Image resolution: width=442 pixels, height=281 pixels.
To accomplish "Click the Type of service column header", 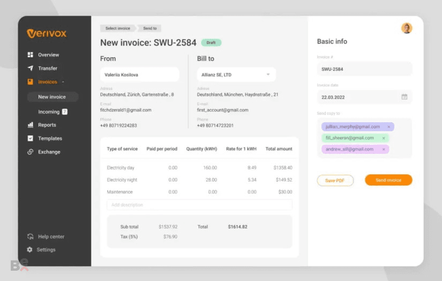I will (122, 149).
